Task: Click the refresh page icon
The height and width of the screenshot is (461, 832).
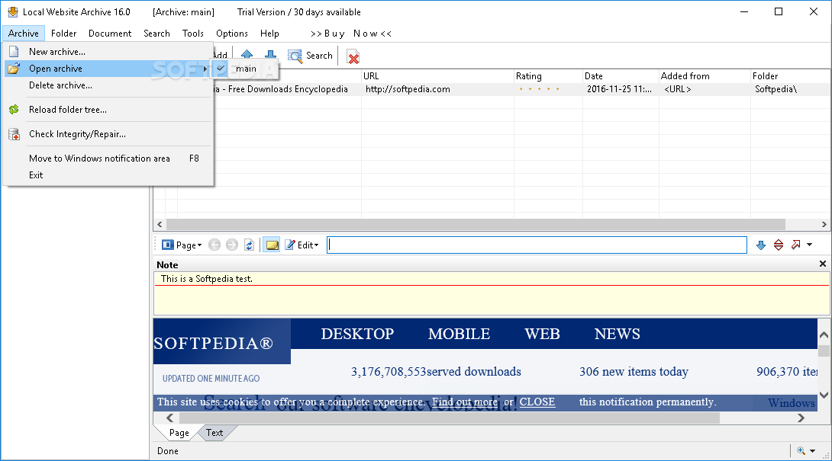Action: (249, 245)
